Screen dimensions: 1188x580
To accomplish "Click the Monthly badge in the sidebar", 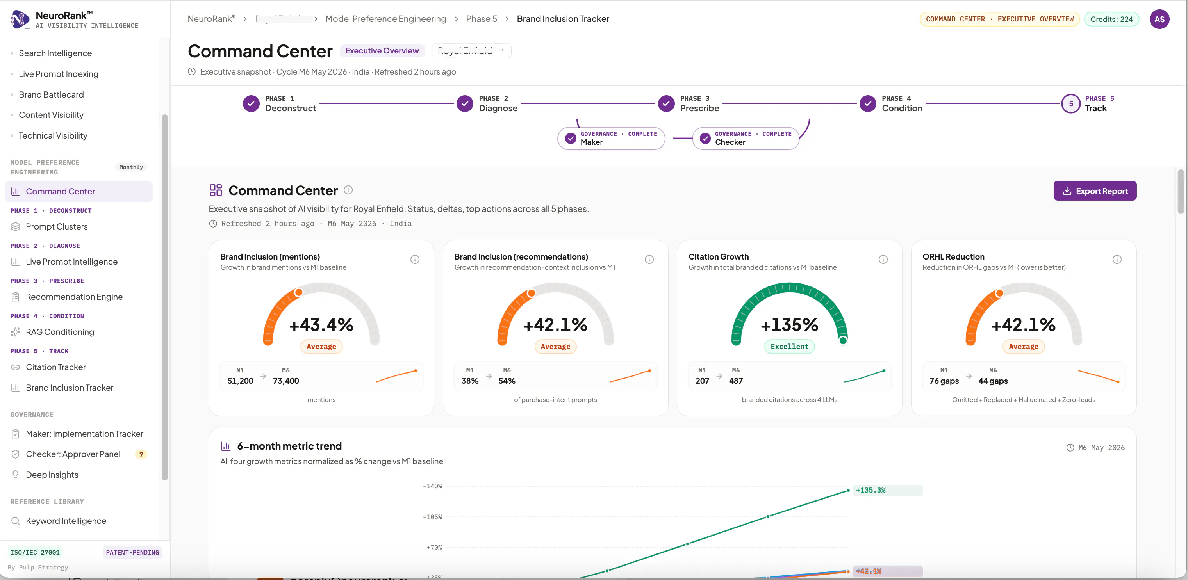I will (x=131, y=167).
